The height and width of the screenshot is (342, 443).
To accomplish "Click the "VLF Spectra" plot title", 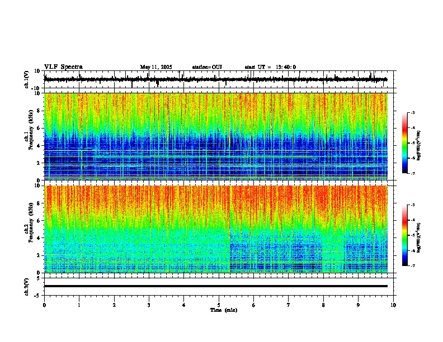I will 63,67.
